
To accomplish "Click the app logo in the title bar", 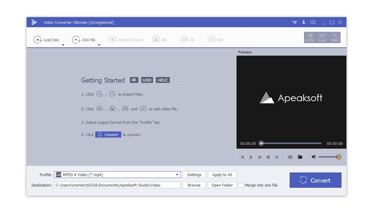I will [x=34, y=22].
